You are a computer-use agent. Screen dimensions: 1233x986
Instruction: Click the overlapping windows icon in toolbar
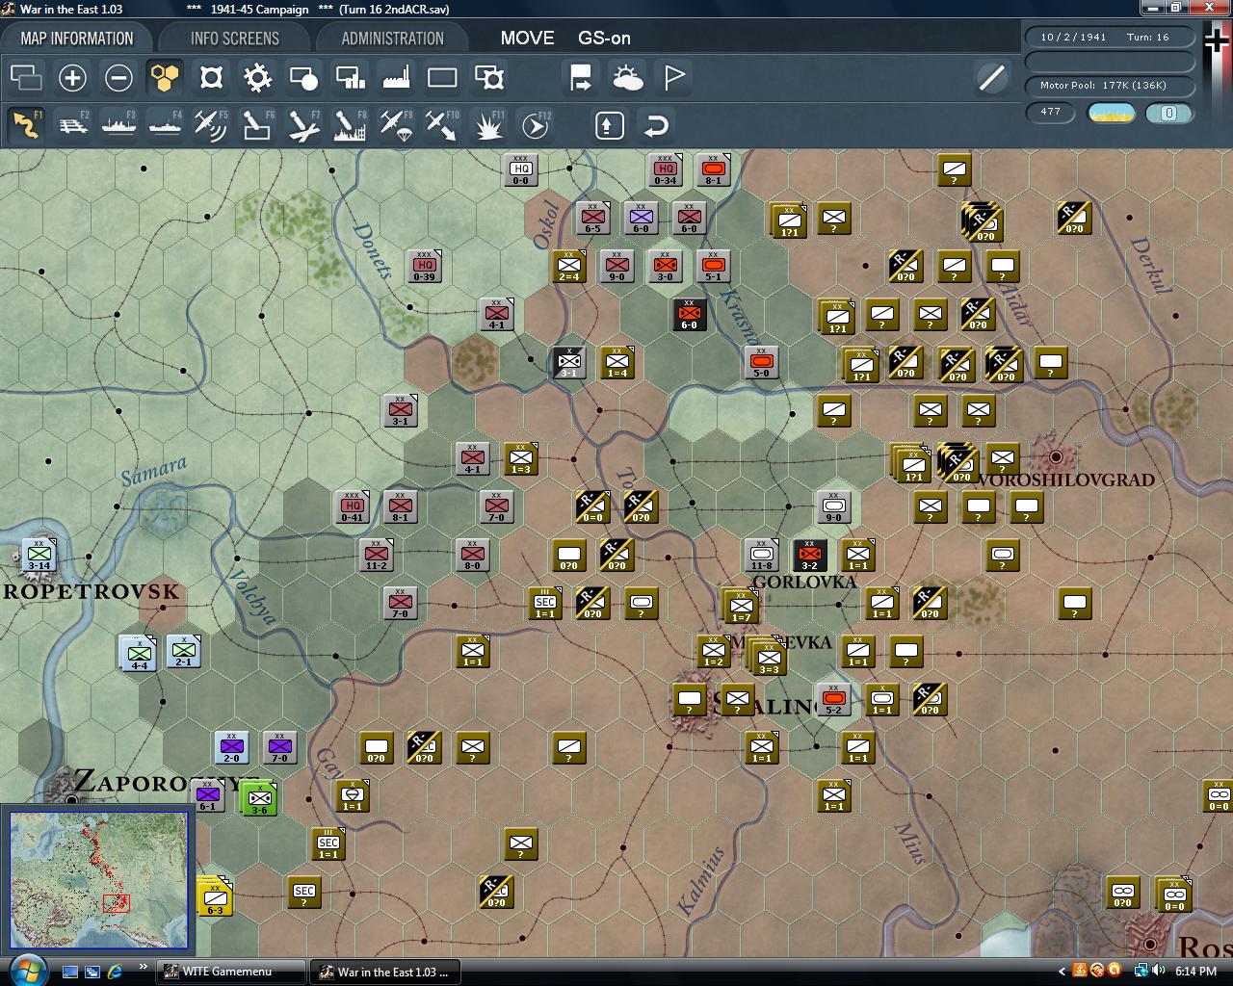(x=26, y=77)
